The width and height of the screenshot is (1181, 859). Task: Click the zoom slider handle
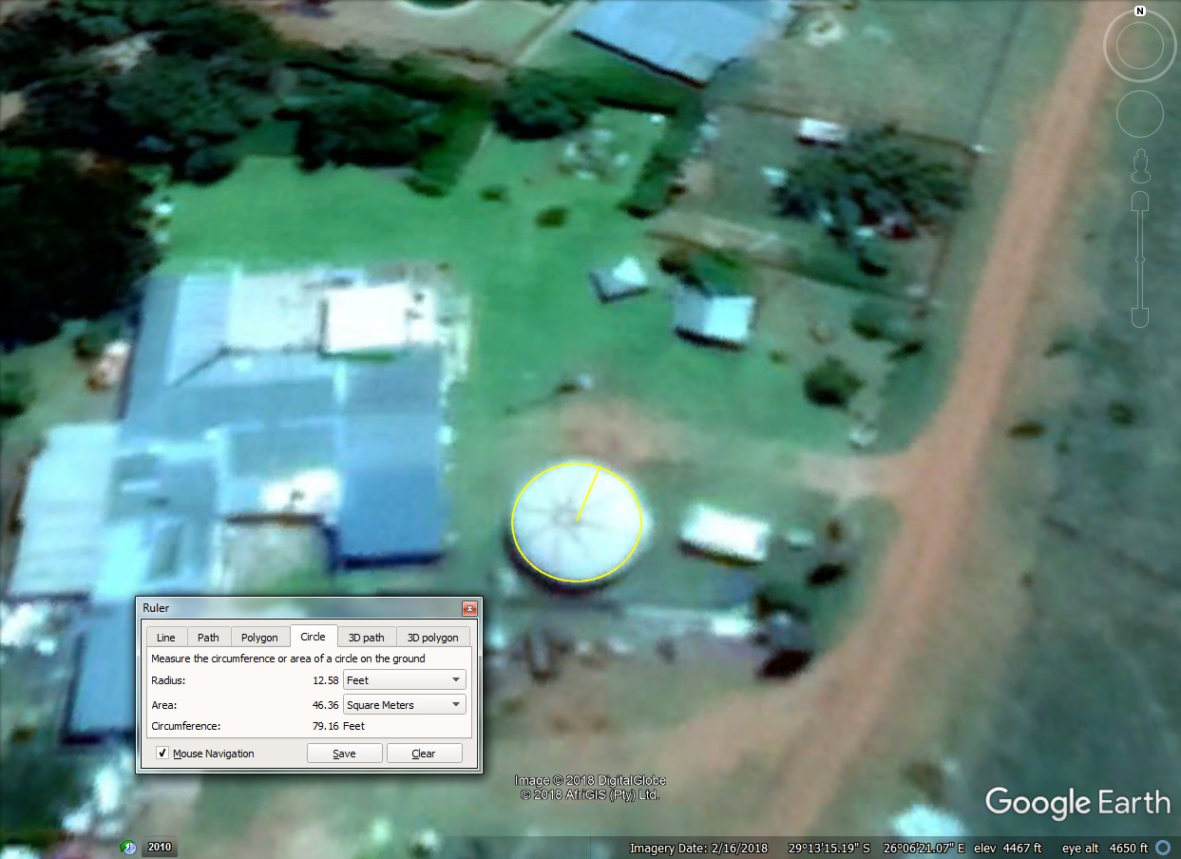pos(1140,259)
